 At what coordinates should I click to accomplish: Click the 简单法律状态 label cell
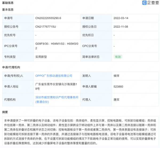96,57
